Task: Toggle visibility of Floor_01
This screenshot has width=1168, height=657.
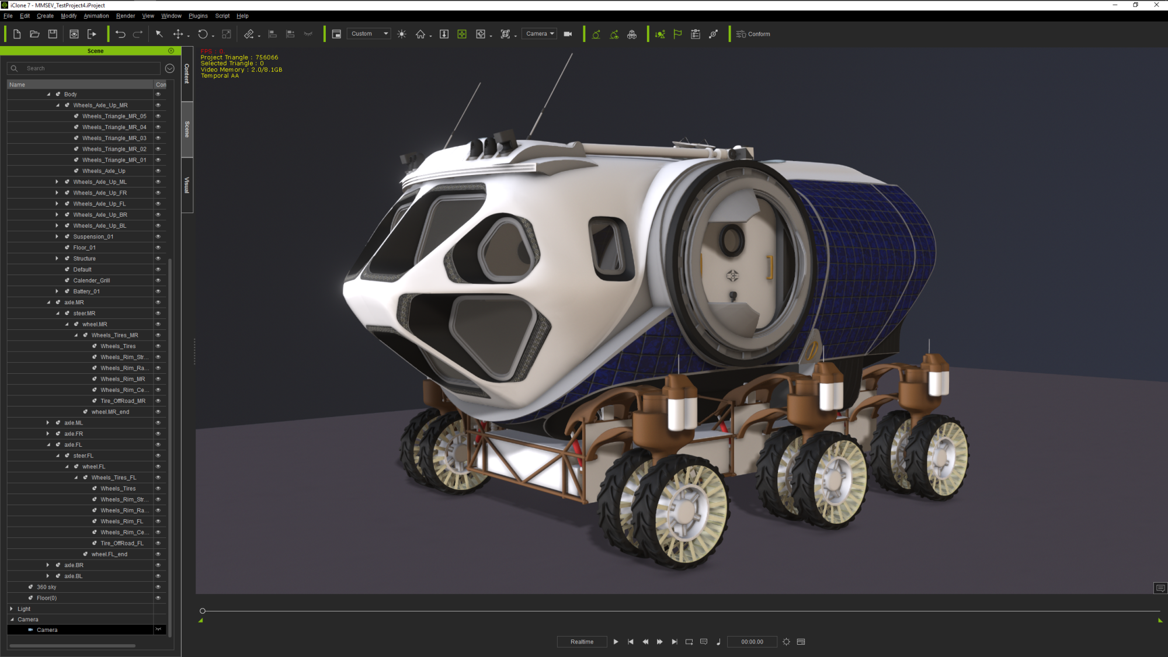Action: (158, 248)
